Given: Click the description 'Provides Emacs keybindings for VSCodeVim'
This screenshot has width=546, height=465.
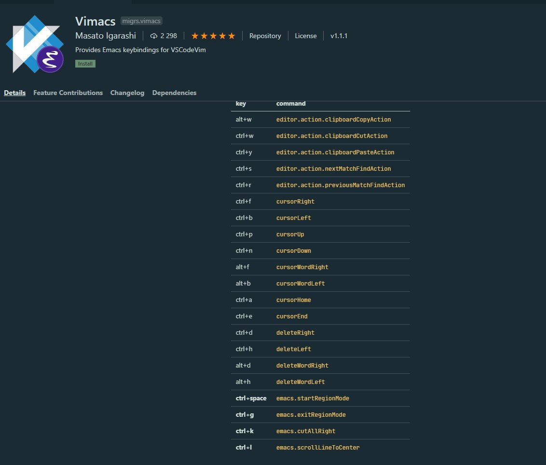Looking at the screenshot, I should point(140,50).
